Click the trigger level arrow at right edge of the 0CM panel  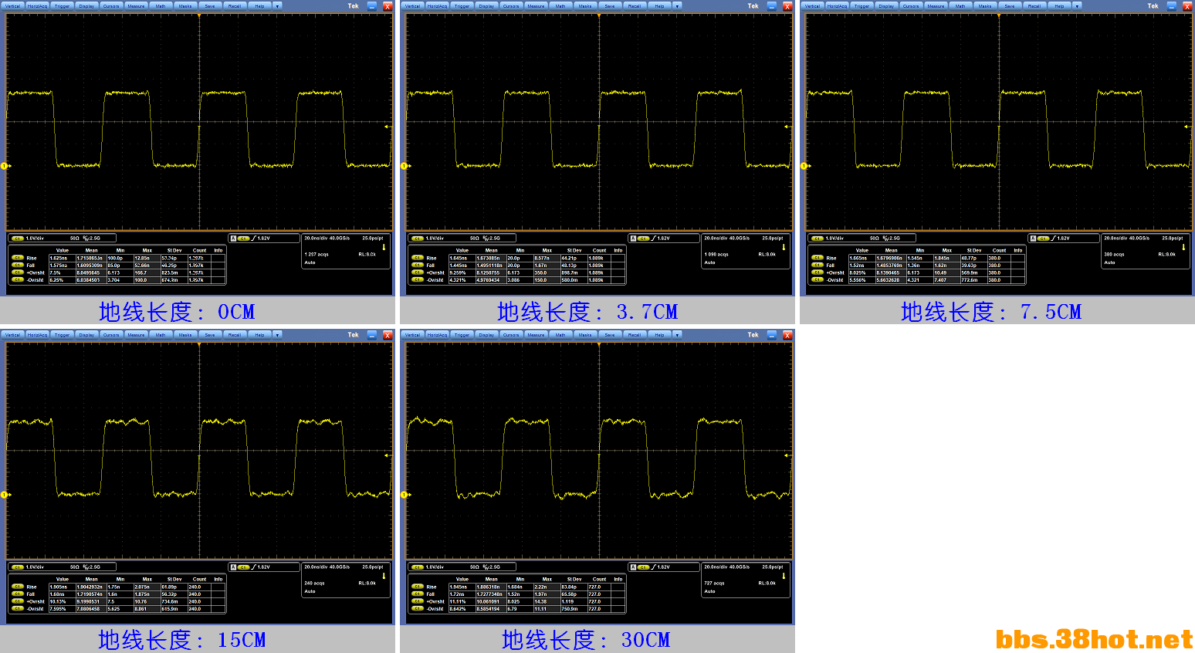tap(387, 127)
